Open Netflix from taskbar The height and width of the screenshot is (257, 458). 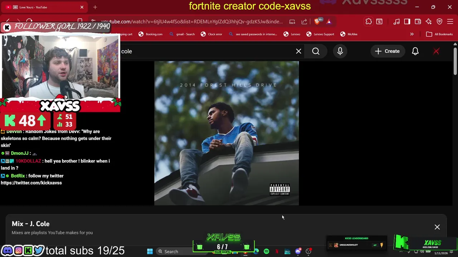[277, 252]
